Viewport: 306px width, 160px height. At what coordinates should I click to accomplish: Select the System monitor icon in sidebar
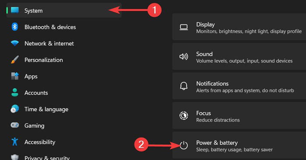(x=15, y=10)
